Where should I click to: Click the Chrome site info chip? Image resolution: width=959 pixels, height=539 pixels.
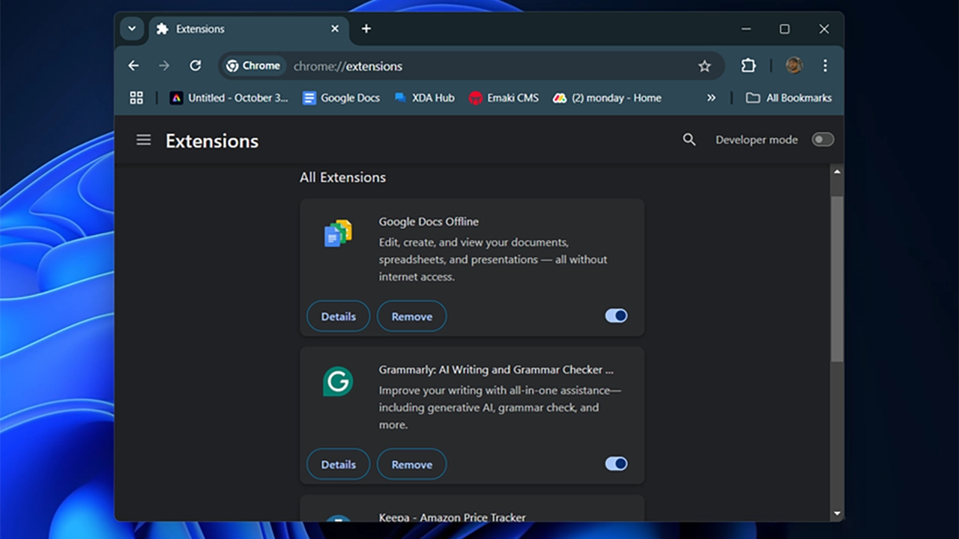pos(254,66)
